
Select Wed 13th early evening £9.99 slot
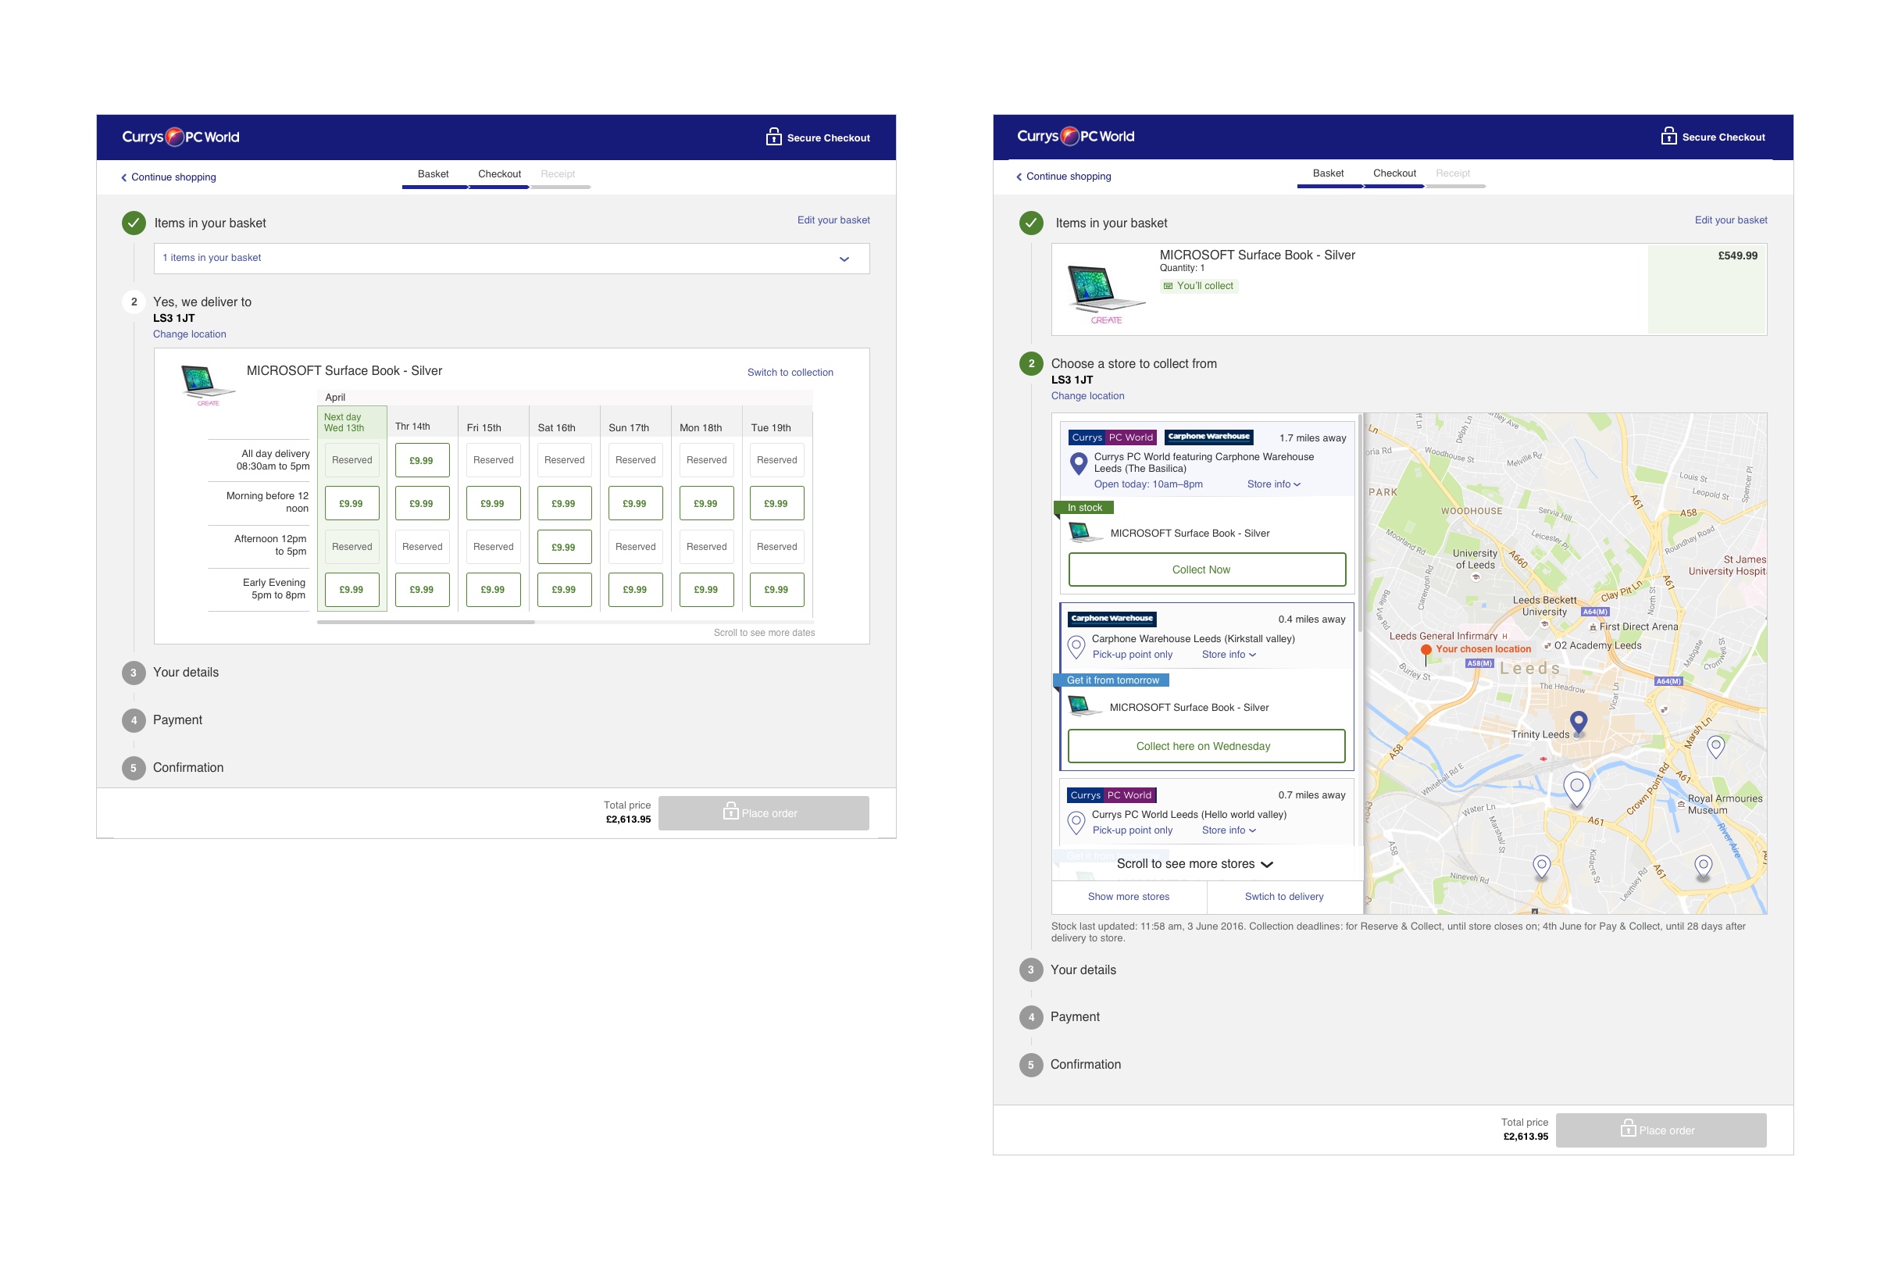click(x=351, y=590)
